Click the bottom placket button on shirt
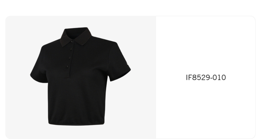 click(x=68, y=66)
